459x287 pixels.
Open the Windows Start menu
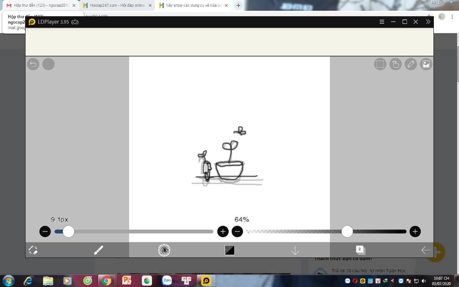point(9,281)
